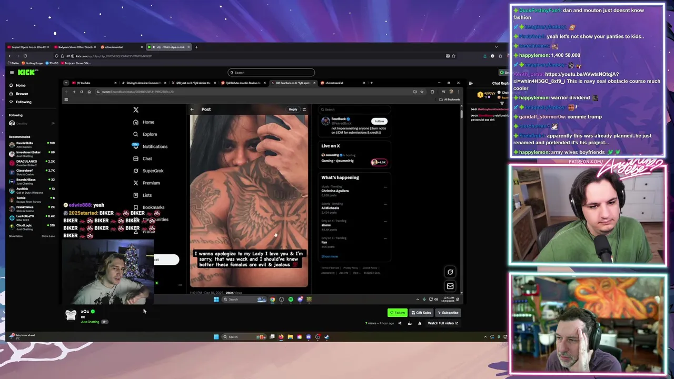Click the Gift Subs button

[x=421, y=313]
